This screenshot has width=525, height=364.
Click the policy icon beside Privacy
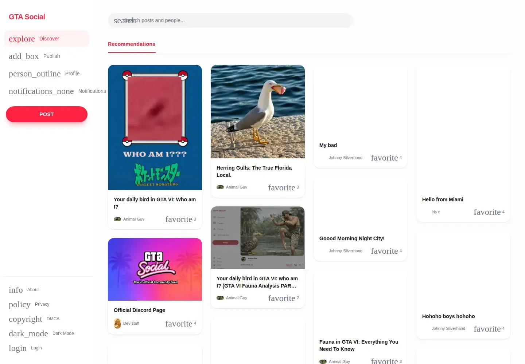pos(20,304)
